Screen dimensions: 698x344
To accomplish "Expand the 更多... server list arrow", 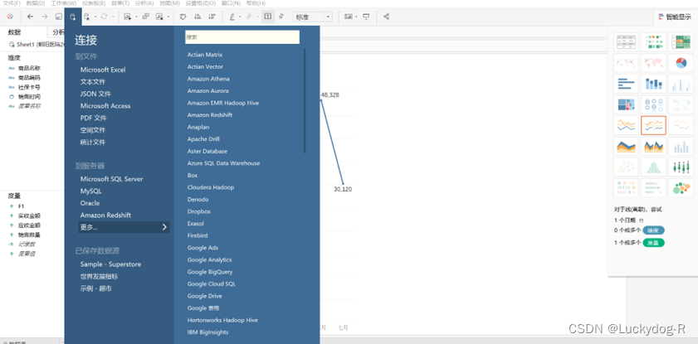I will 164,227.
